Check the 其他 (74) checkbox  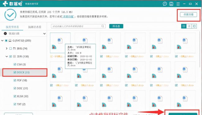coord(11,48)
